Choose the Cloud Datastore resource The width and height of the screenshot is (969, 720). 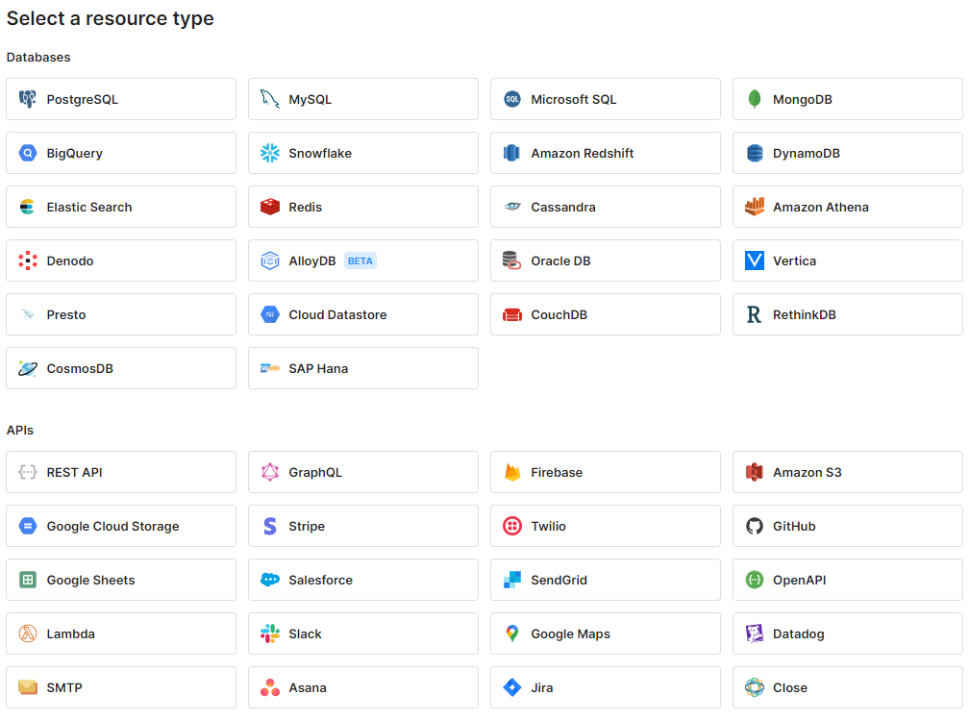click(x=363, y=314)
